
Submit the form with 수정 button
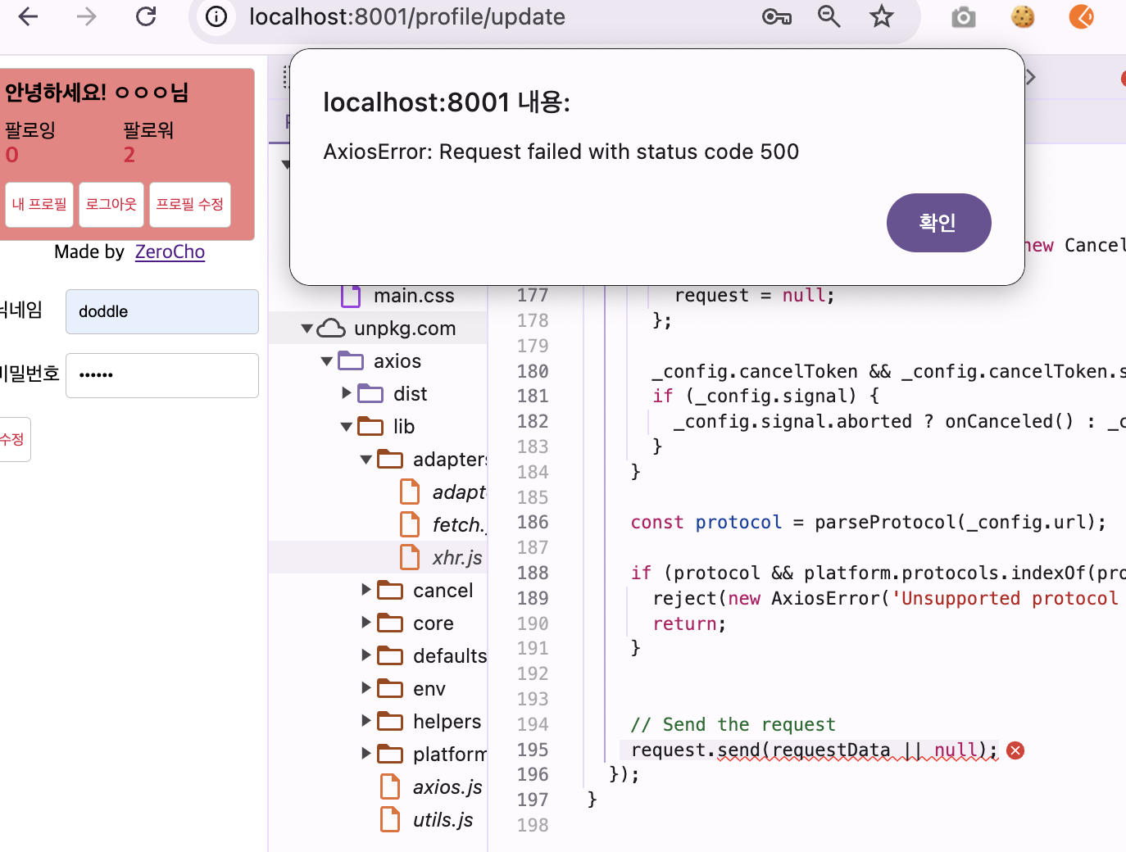click(x=13, y=439)
